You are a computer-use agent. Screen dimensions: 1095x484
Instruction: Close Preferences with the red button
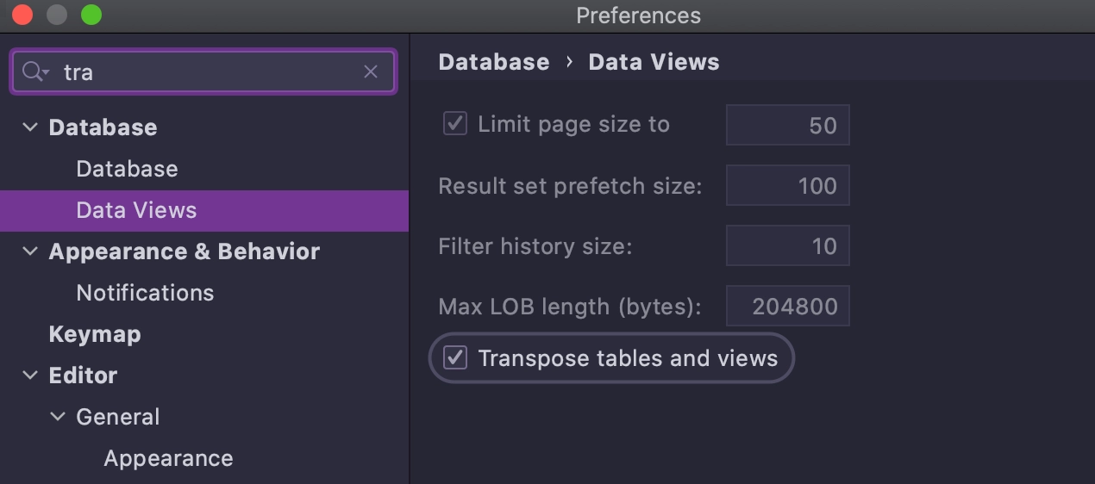[x=22, y=15]
